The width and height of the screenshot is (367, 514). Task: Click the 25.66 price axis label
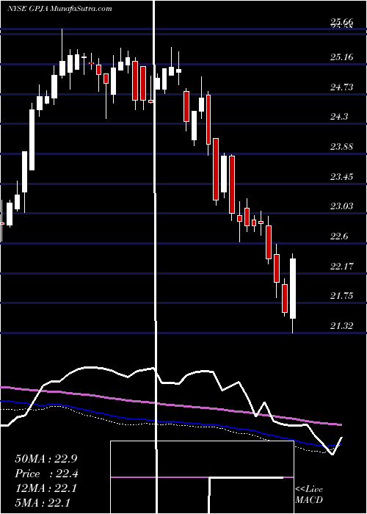(x=341, y=22)
